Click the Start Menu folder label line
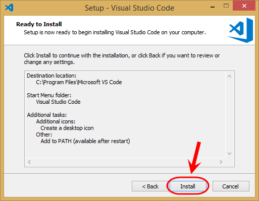This screenshot has width=259, height=201. (49, 95)
